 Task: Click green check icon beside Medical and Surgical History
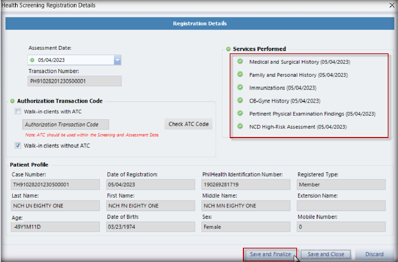tap(240, 61)
